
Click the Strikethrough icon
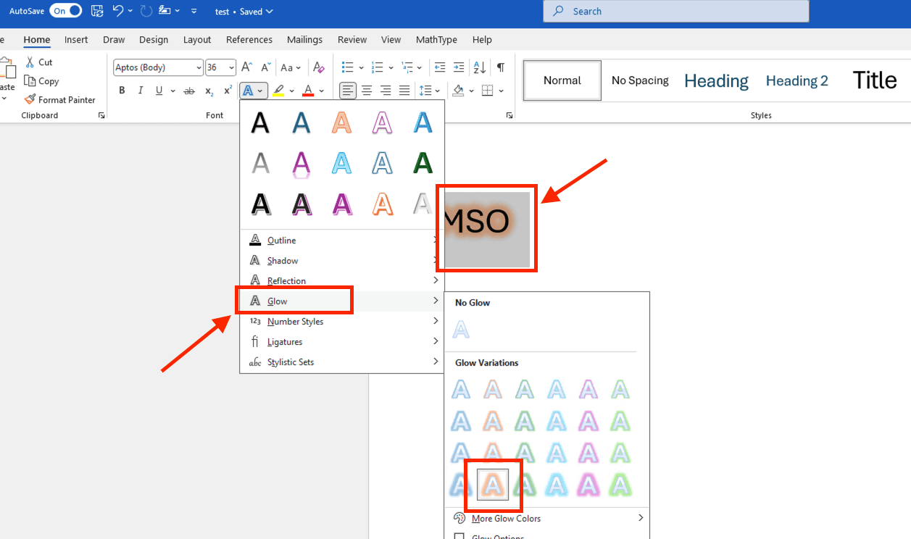click(189, 91)
